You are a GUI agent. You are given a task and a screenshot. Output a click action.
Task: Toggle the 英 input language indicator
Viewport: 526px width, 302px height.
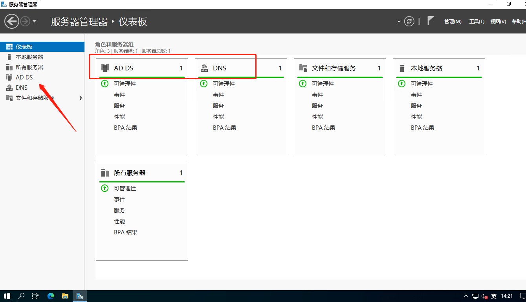pyautogui.click(x=494, y=296)
